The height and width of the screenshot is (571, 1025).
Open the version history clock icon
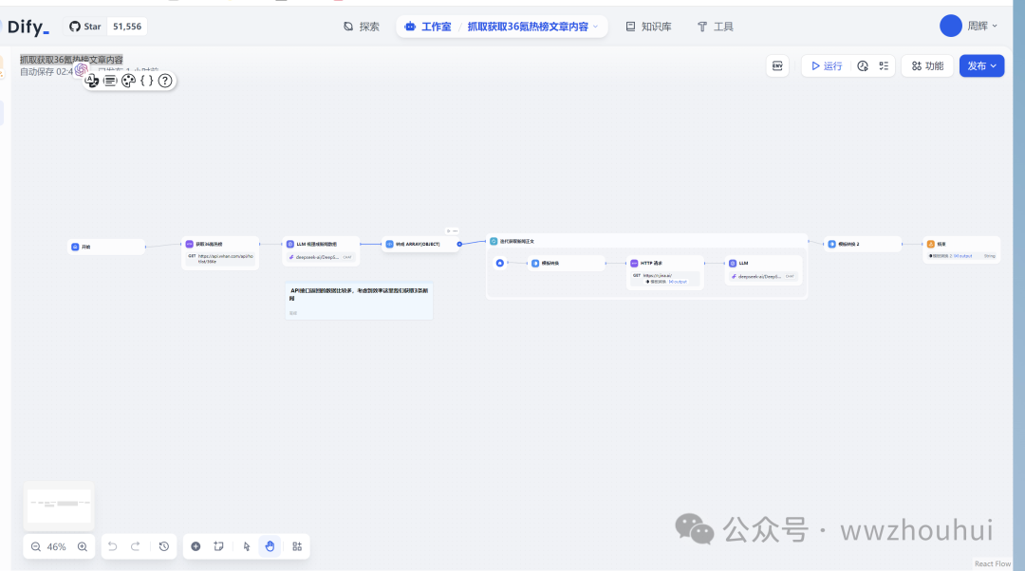click(164, 546)
